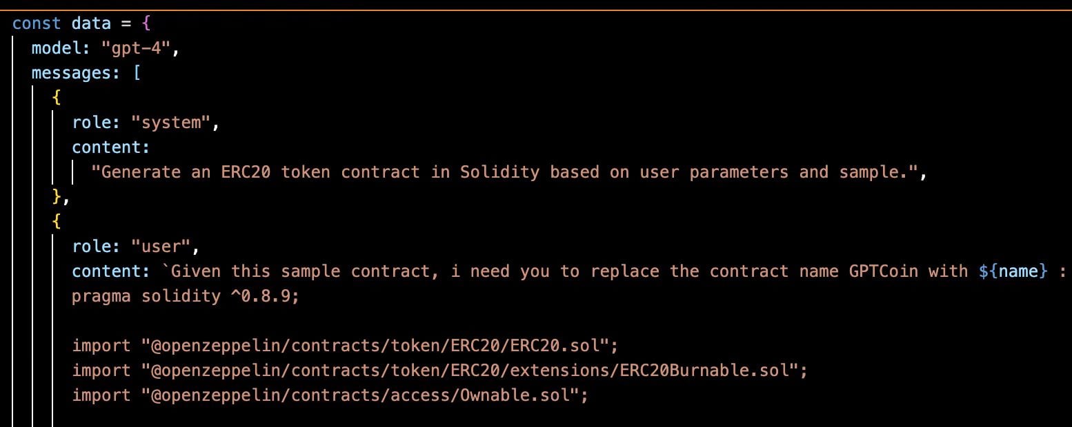
Task: Click the "system" role string value
Action: 175,123
